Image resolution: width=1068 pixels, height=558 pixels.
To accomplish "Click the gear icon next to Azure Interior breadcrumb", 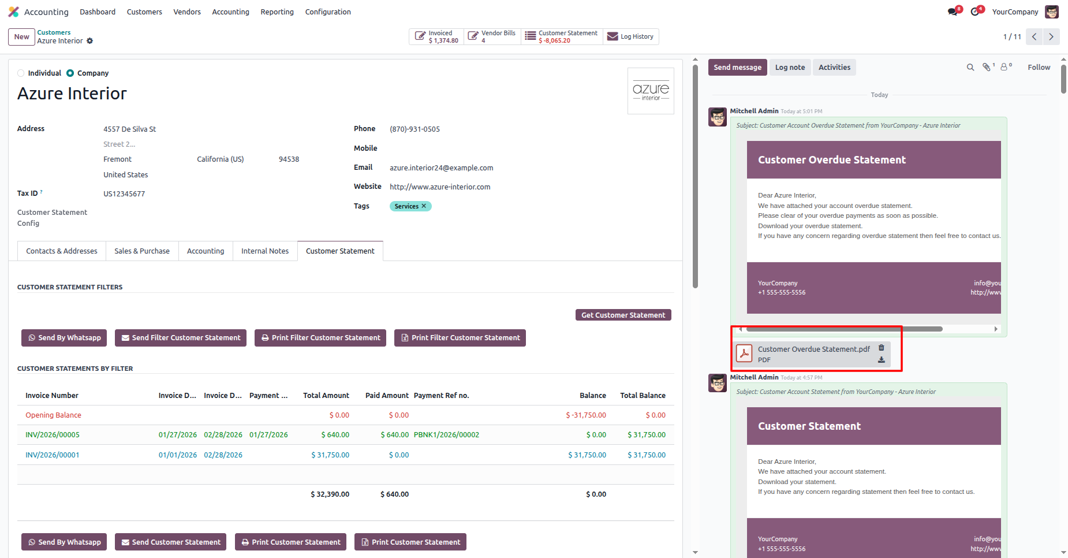I will pos(89,41).
